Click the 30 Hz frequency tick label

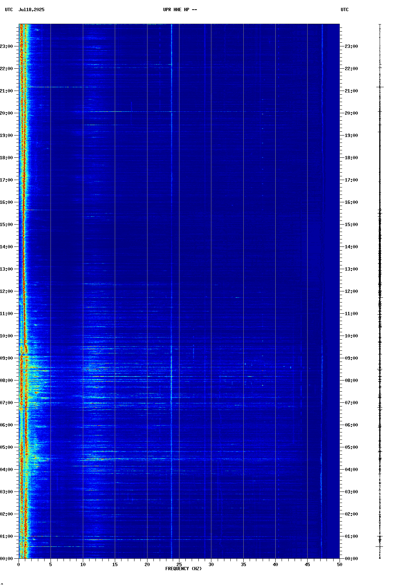(x=211, y=565)
